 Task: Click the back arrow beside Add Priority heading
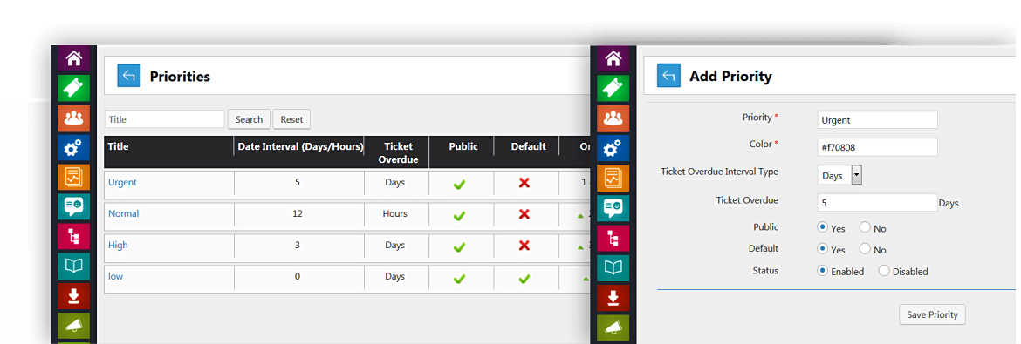668,76
